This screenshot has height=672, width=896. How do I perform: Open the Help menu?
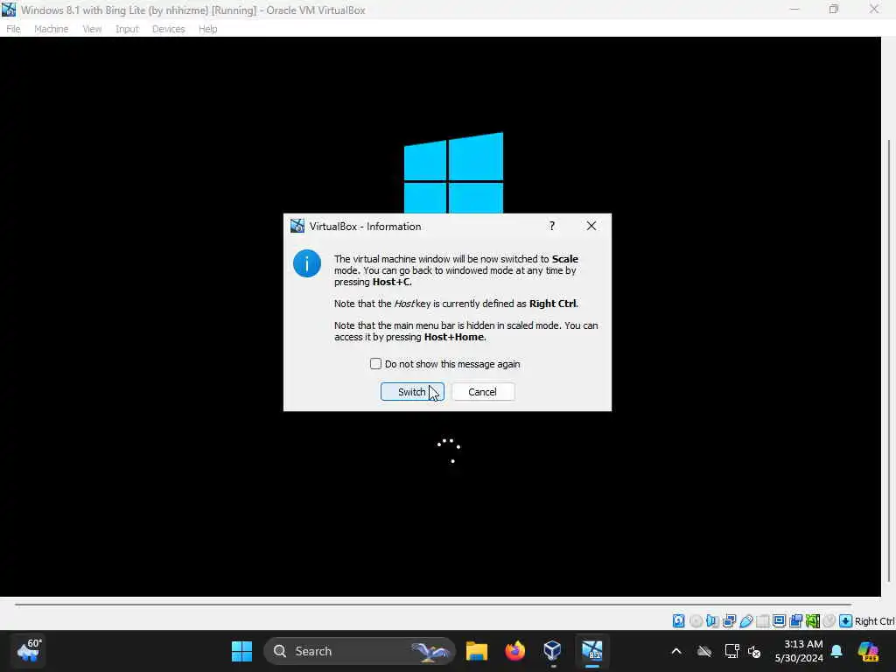tap(208, 29)
